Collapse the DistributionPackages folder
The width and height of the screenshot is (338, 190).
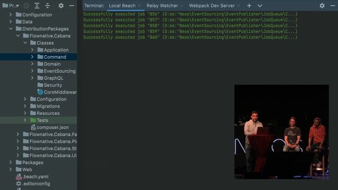click(11, 28)
